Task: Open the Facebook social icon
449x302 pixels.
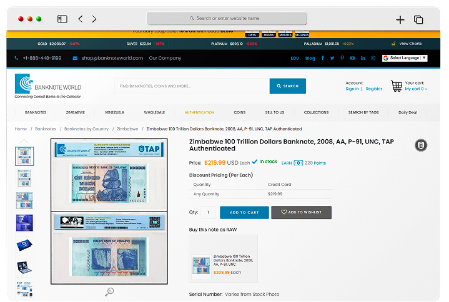Action: [323, 58]
